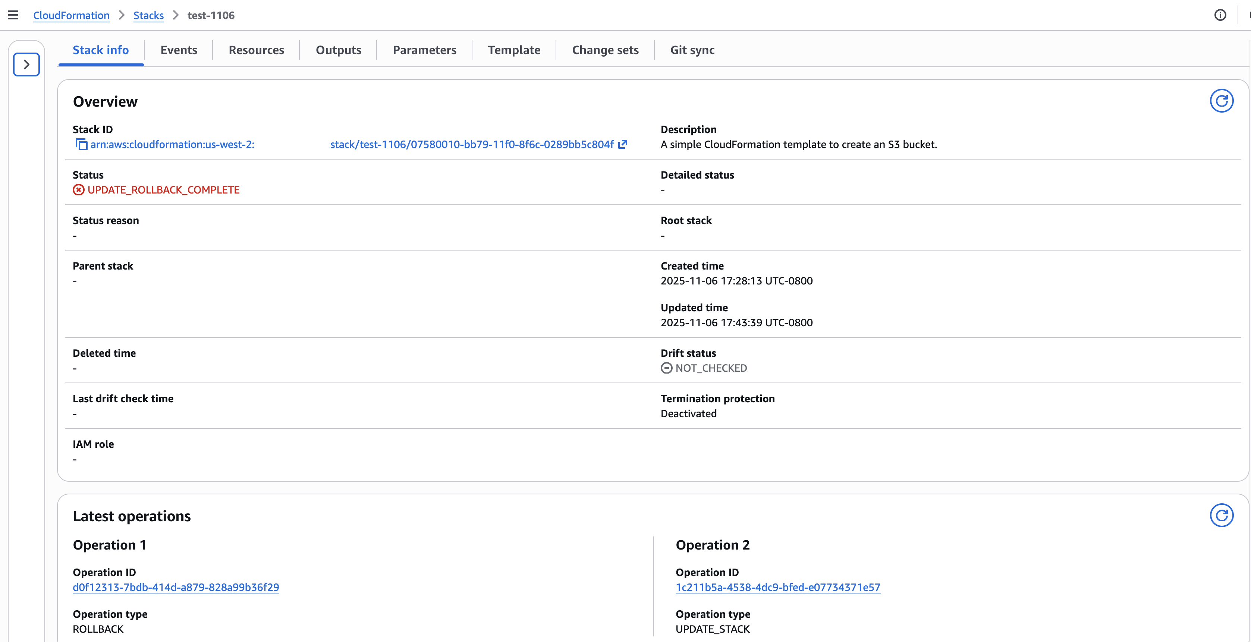Open stack in new tab via external link icon
Viewport: 1251px width, 642px height.
[623, 144]
